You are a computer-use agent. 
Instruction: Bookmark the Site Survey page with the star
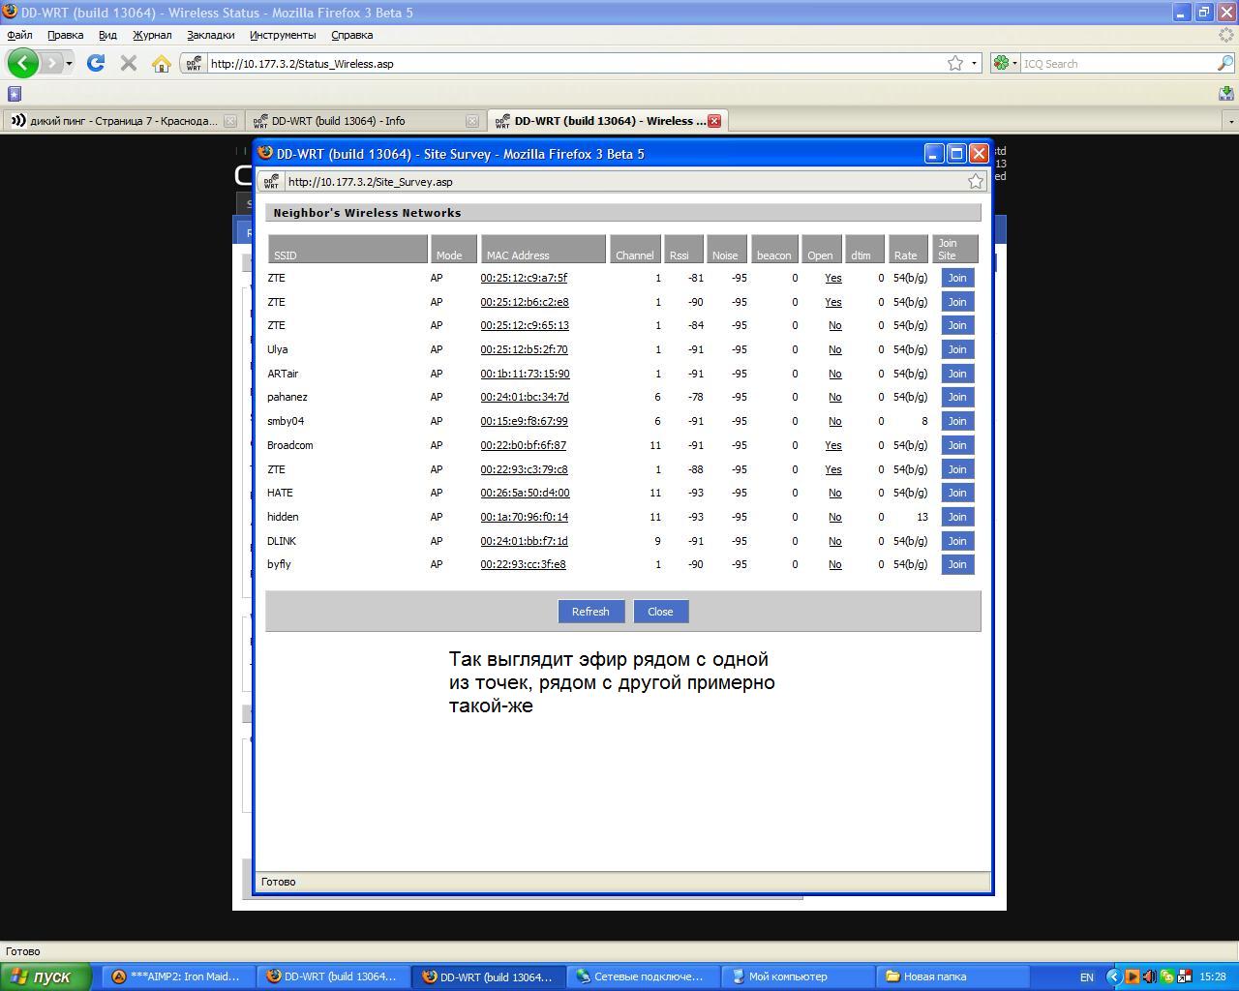pyautogui.click(x=976, y=181)
